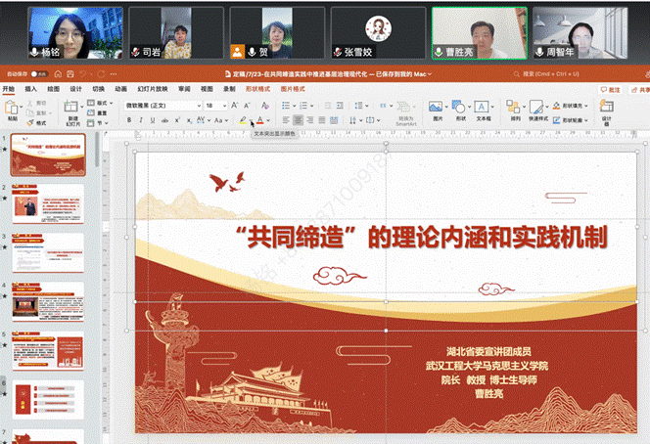650x444 pixels.
Task: Click the Undo arrow icon
Action: [x=83, y=74]
